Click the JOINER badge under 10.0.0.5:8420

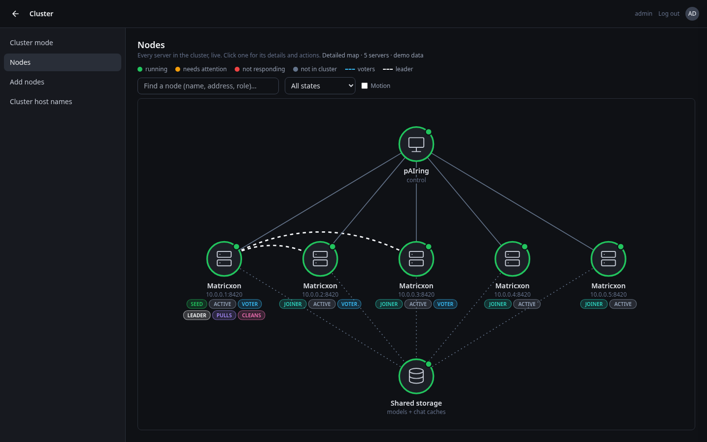click(x=594, y=304)
